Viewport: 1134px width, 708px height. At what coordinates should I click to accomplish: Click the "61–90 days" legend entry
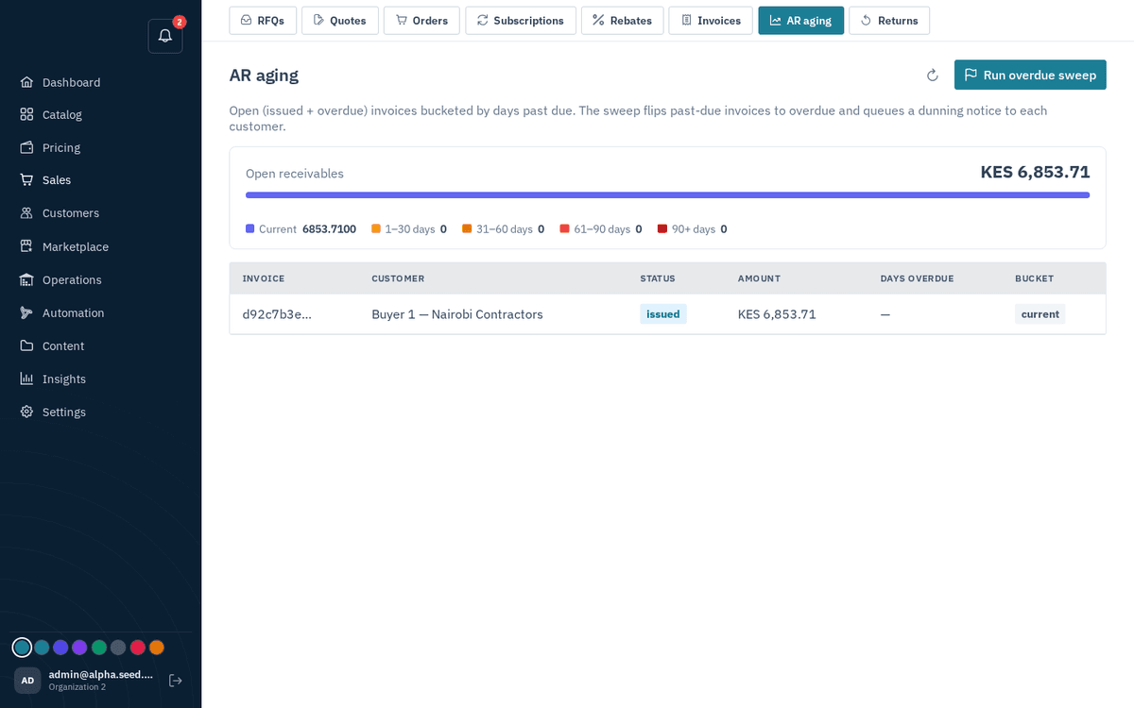tap(601, 229)
